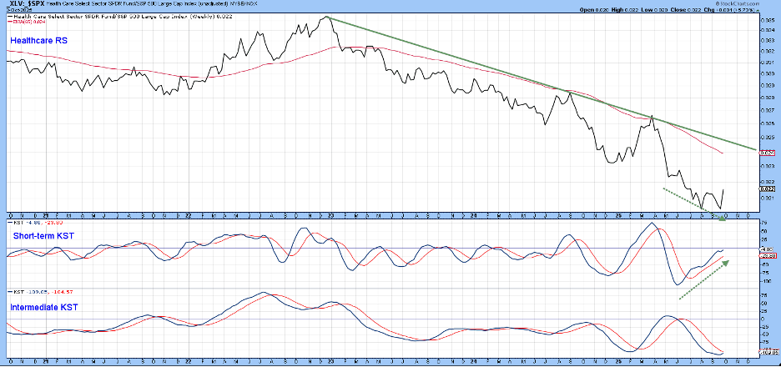Viewport: 781px width, 367px height.
Task: Click the red Short-term KST signal value tag
Action: pos(768,256)
